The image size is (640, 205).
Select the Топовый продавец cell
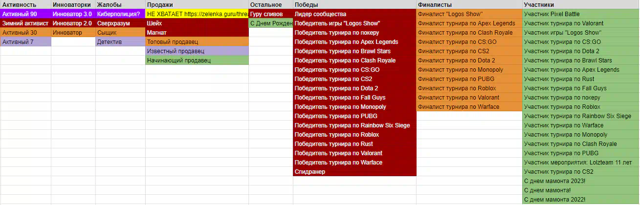pyautogui.click(x=197, y=42)
